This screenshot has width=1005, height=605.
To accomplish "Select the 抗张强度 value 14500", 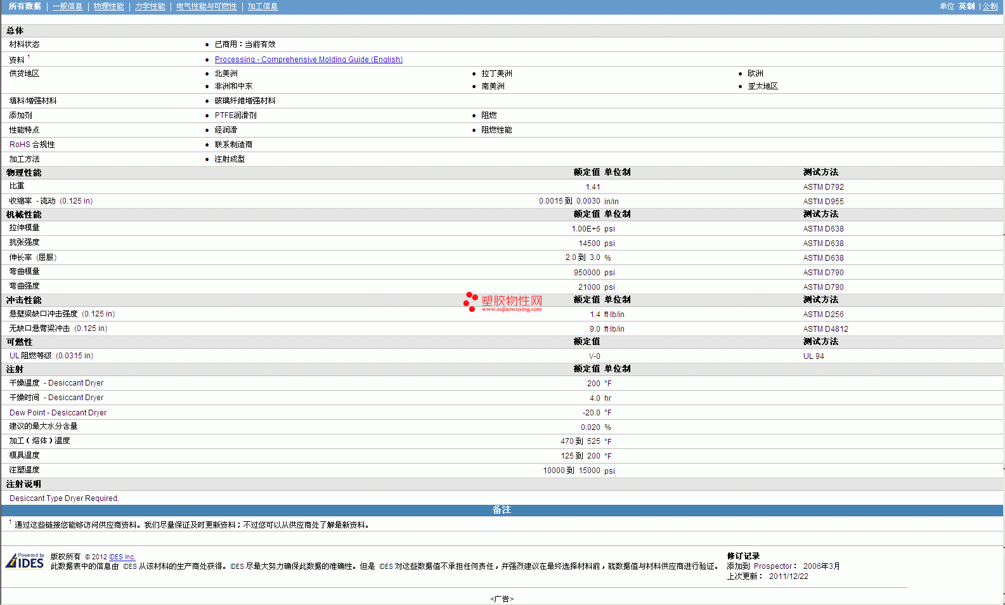I will [x=589, y=244].
